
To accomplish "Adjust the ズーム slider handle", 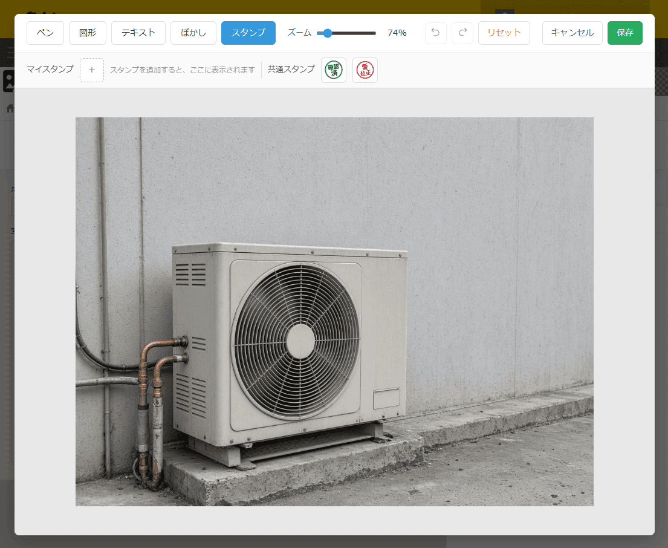I will tap(327, 33).
